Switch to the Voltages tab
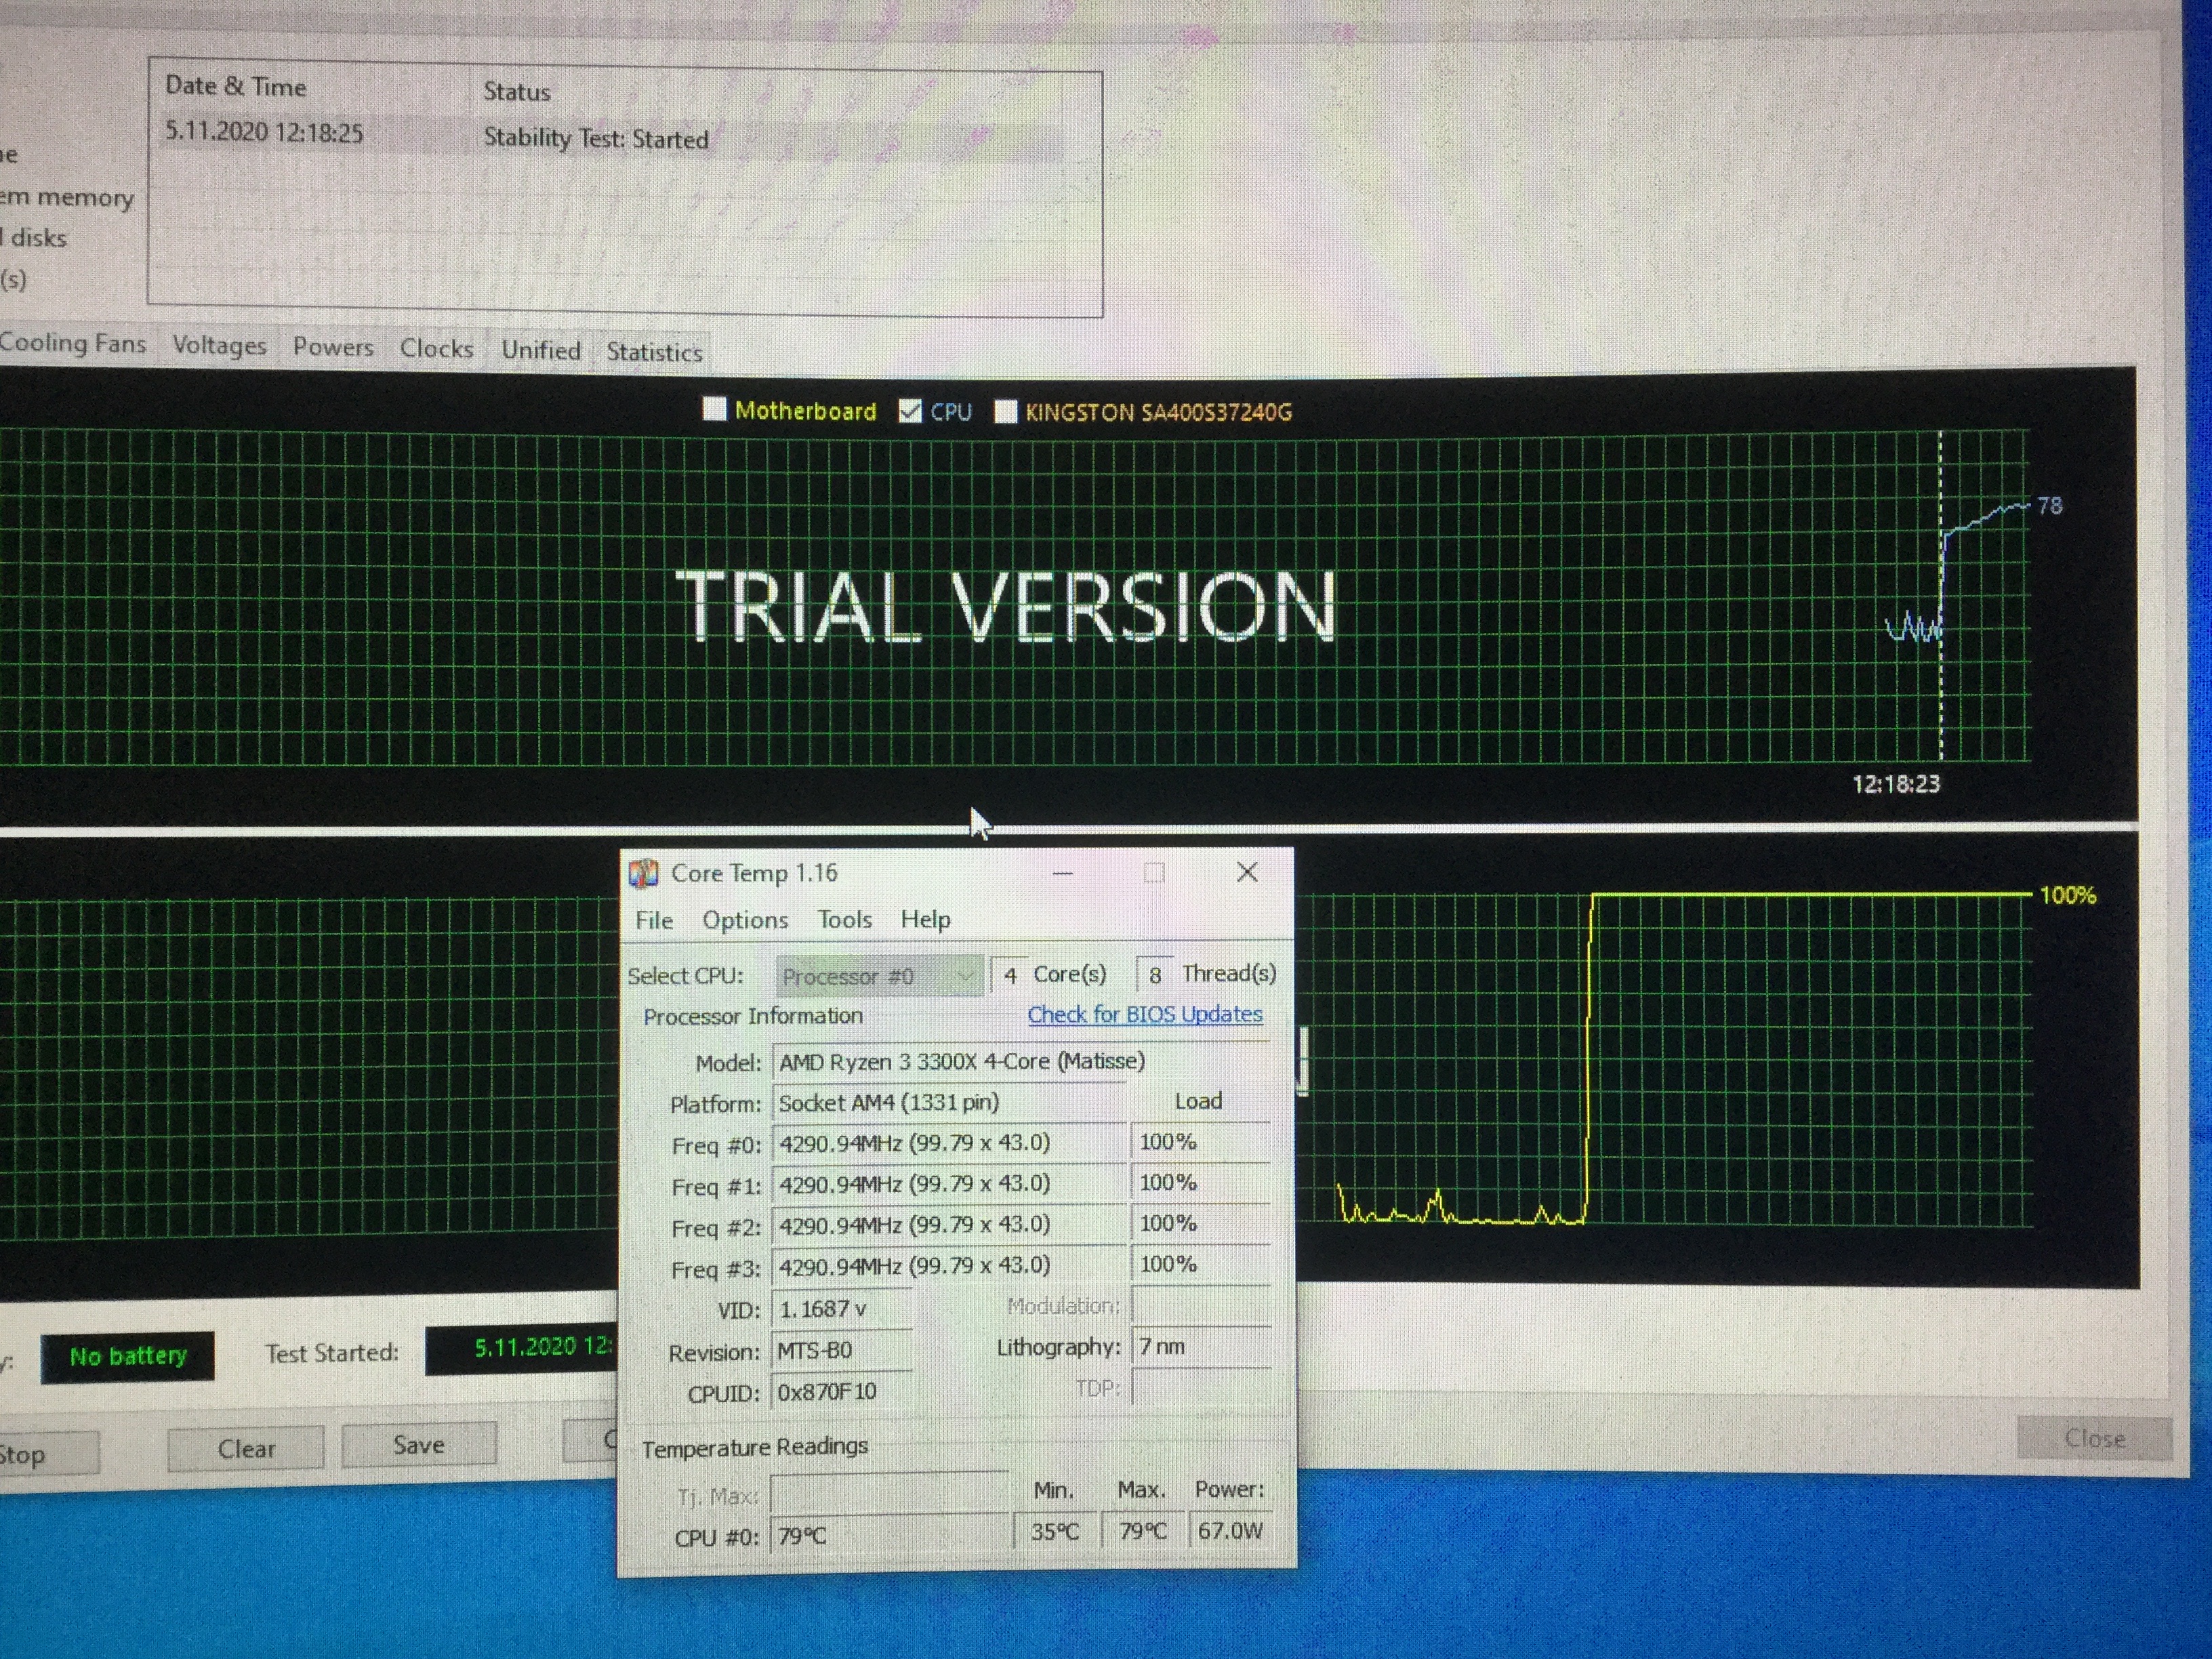 pos(219,345)
